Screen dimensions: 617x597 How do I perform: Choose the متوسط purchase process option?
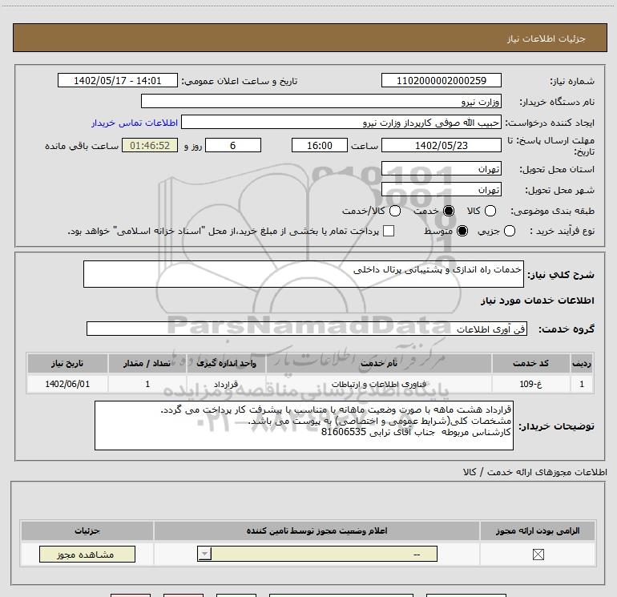click(x=462, y=231)
